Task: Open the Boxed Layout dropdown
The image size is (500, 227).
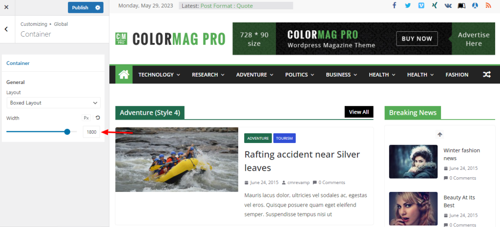Action: click(x=53, y=103)
